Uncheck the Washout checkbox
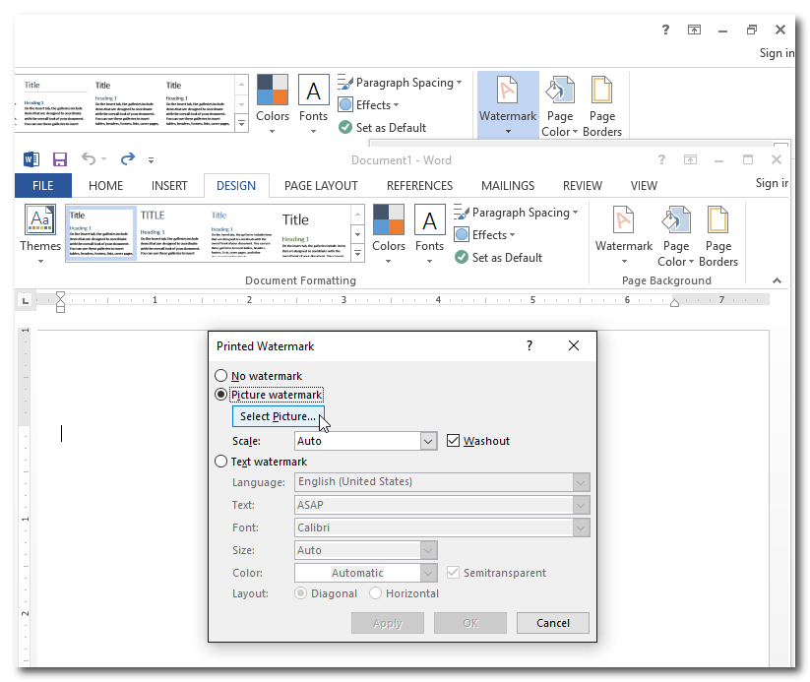810x682 pixels. tap(454, 441)
